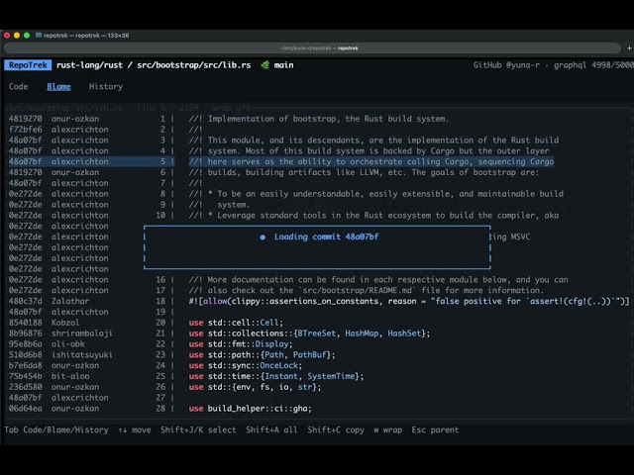Click the folder icon in window title
Viewport: 634px width, 475px height.
point(39,36)
